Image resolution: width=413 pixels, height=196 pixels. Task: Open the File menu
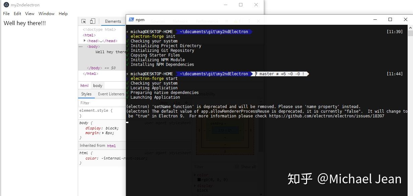tap(6, 13)
